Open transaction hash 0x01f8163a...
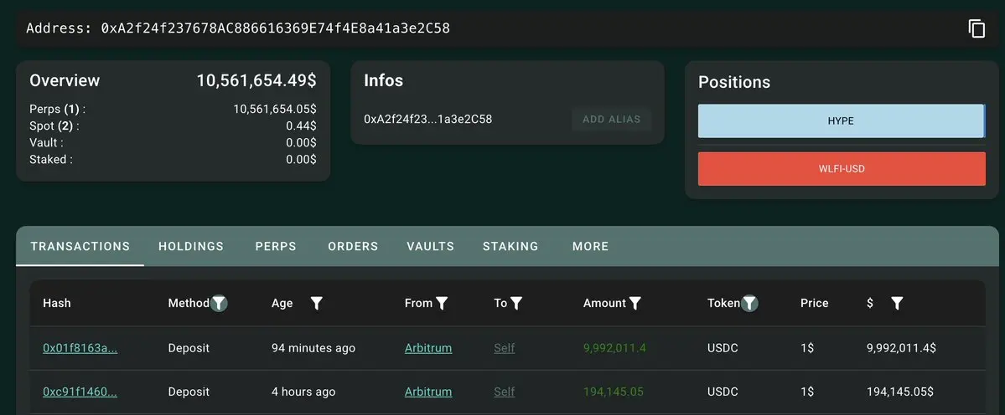 [x=80, y=348]
